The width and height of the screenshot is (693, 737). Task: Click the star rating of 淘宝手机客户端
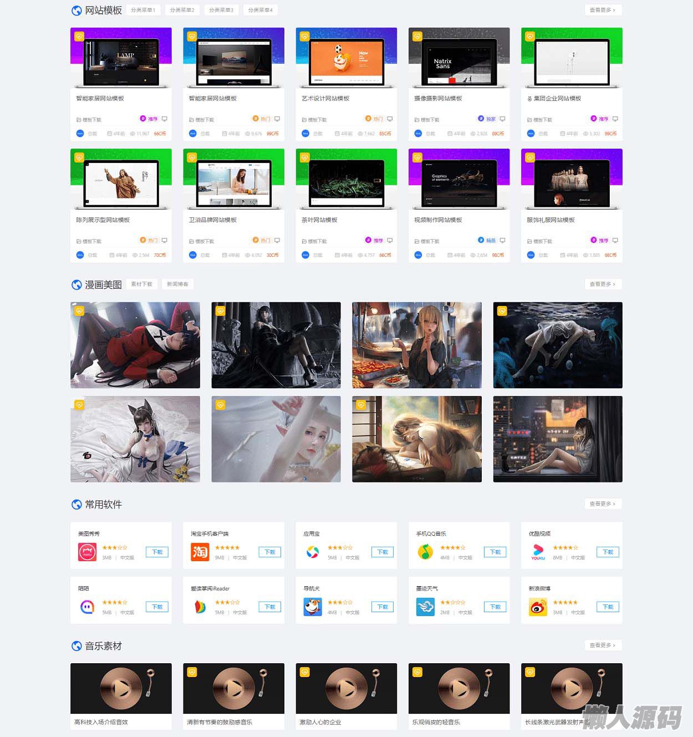point(227,547)
